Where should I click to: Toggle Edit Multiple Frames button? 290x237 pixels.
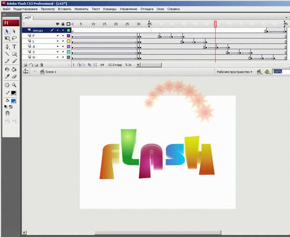[x=89, y=65]
